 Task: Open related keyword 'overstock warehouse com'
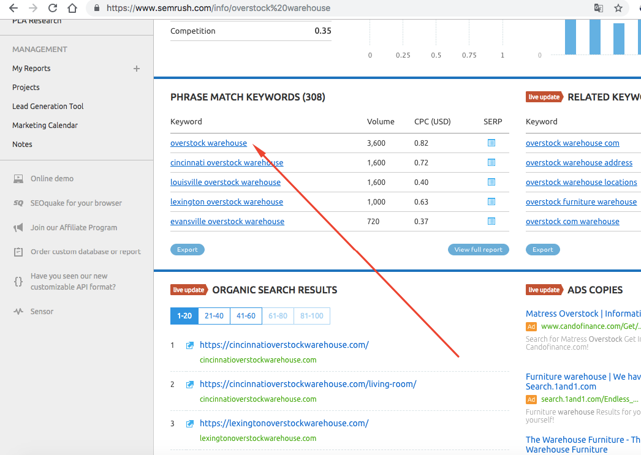tap(572, 143)
